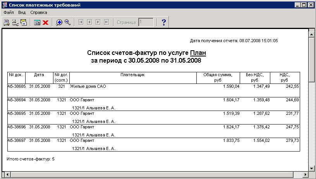The height and width of the screenshot is (179, 316).
Task: Zoom in with the plus magnifier
Action: [59, 22]
